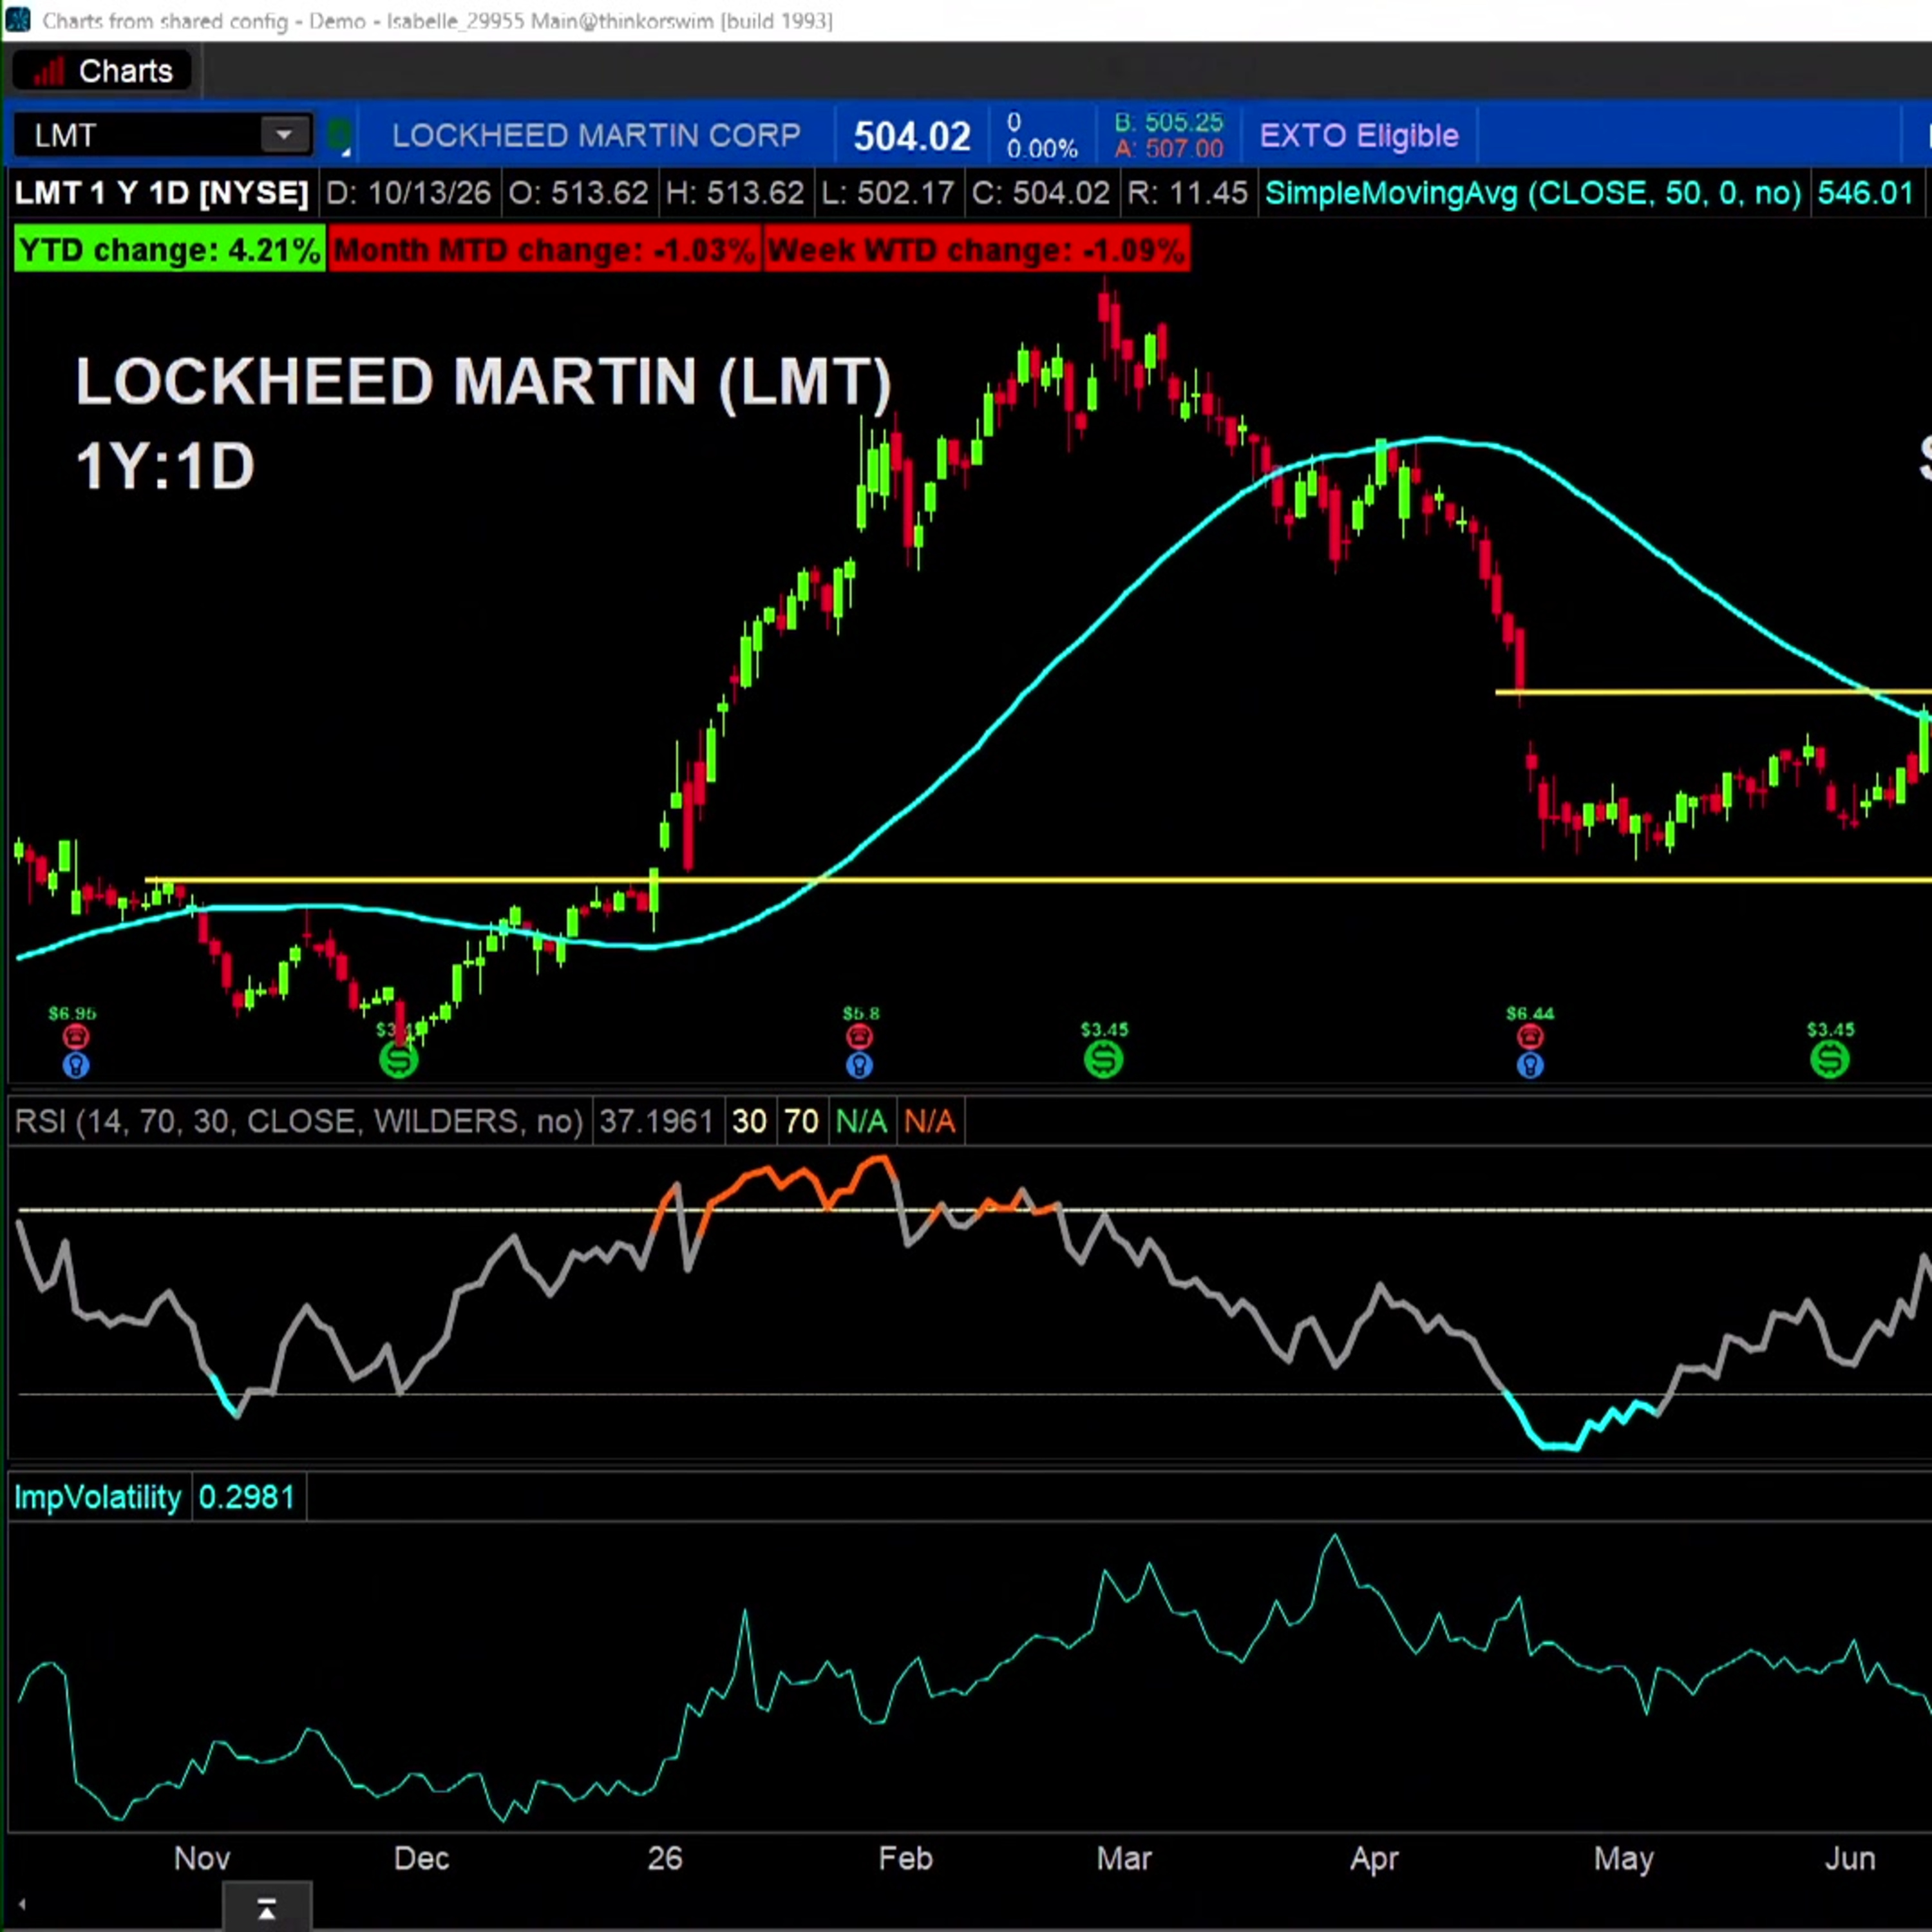This screenshot has height=1932, width=1932.
Task: Click the ask value A: 507.00
Action: tap(1169, 149)
